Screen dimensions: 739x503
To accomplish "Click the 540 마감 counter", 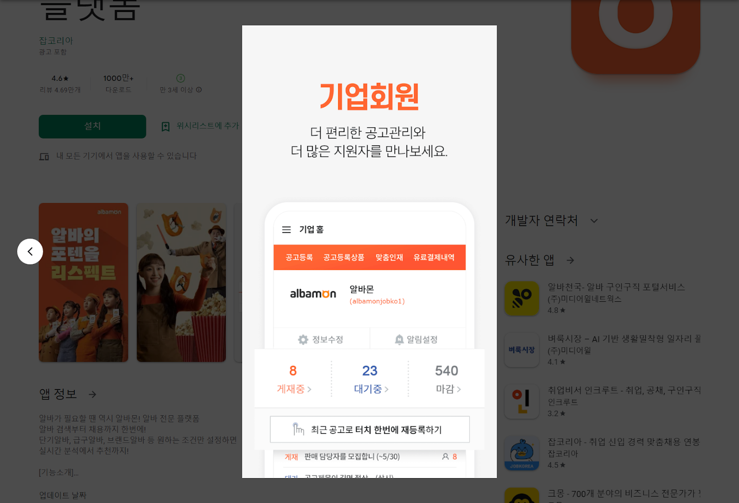I will click(x=447, y=379).
